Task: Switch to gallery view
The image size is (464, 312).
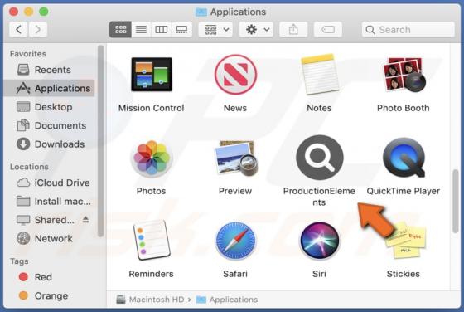Action: click(181, 29)
